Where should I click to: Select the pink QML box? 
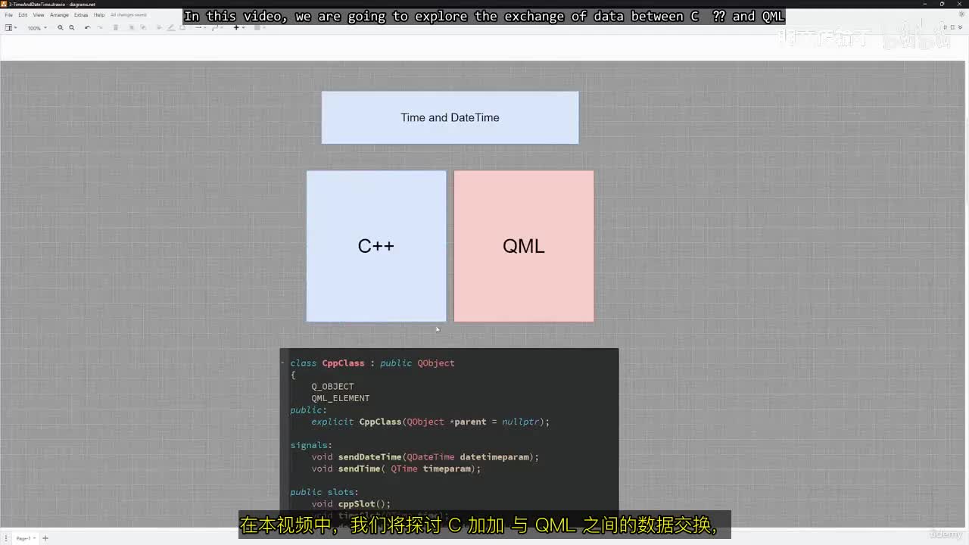tap(524, 246)
